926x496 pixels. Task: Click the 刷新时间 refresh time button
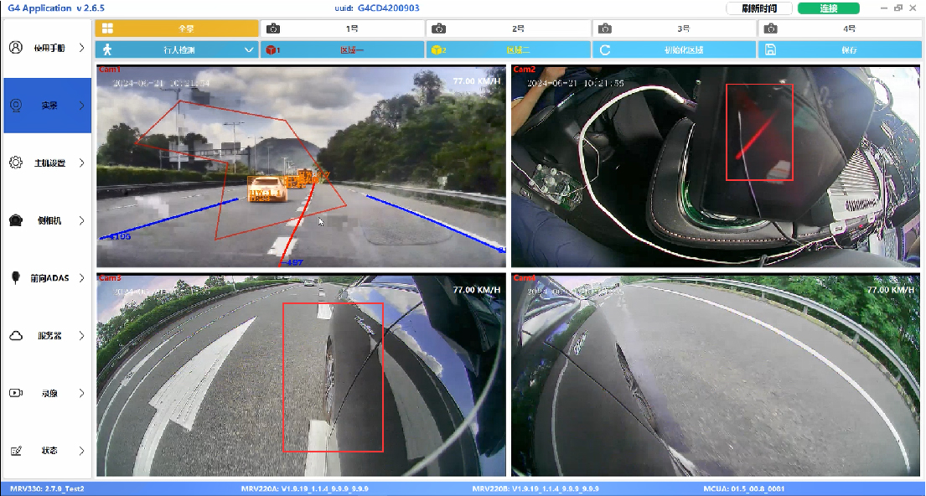click(758, 8)
